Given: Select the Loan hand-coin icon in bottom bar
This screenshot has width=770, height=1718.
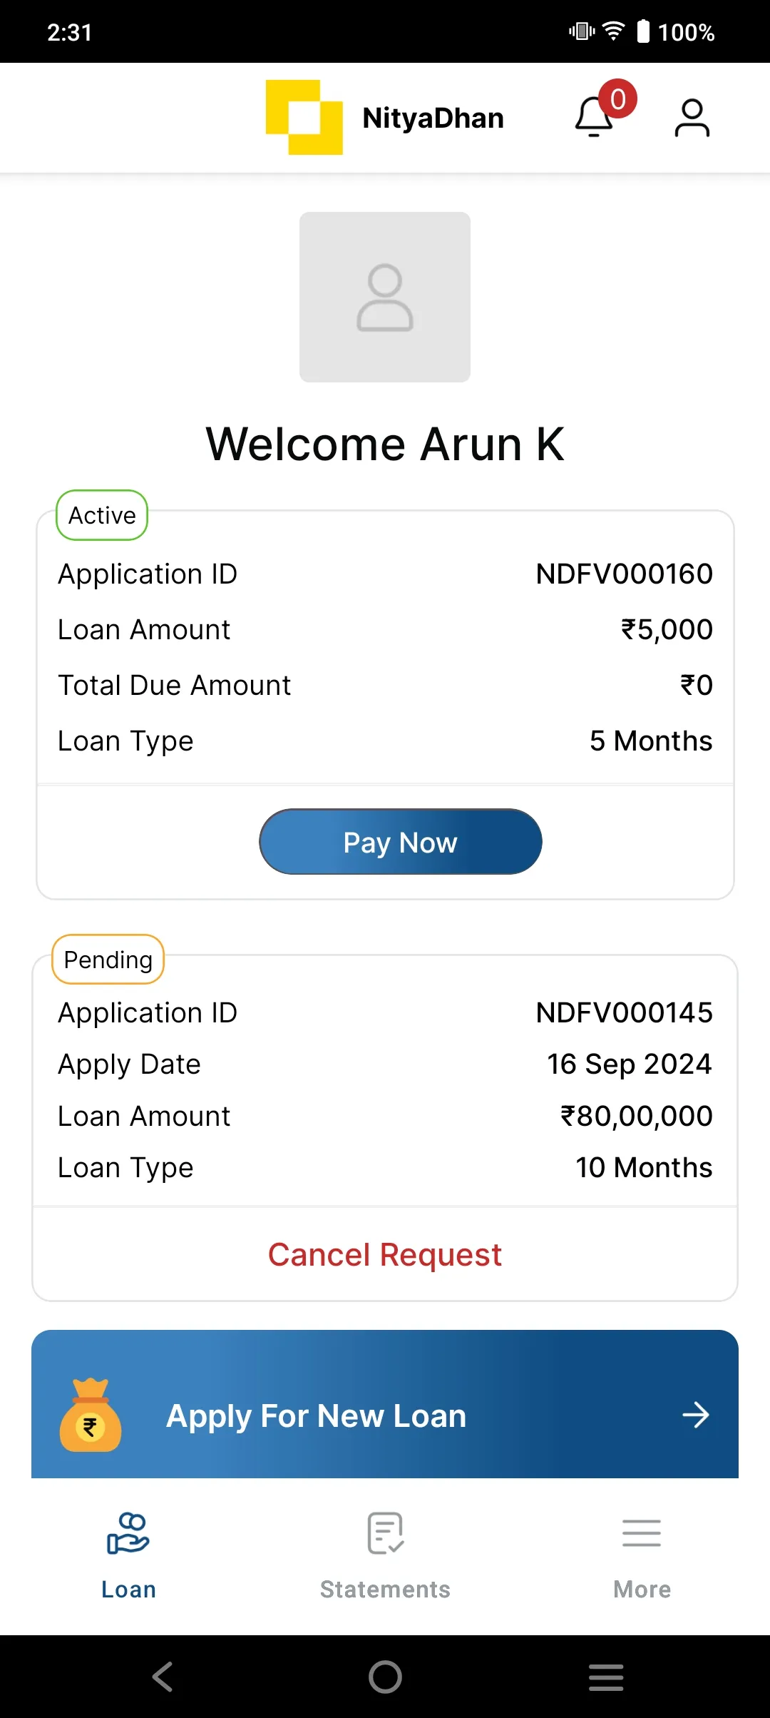Looking at the screenshot, I should (x=128, y=1533).
